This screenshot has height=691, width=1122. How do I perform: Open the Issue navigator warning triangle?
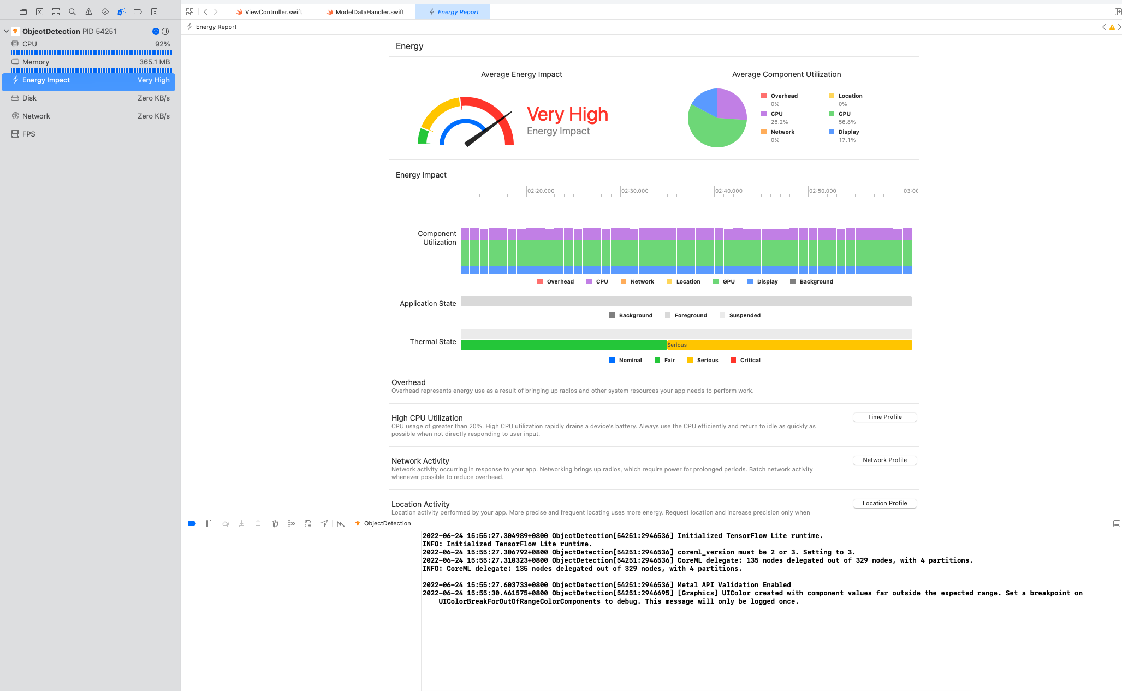(88, 11)
